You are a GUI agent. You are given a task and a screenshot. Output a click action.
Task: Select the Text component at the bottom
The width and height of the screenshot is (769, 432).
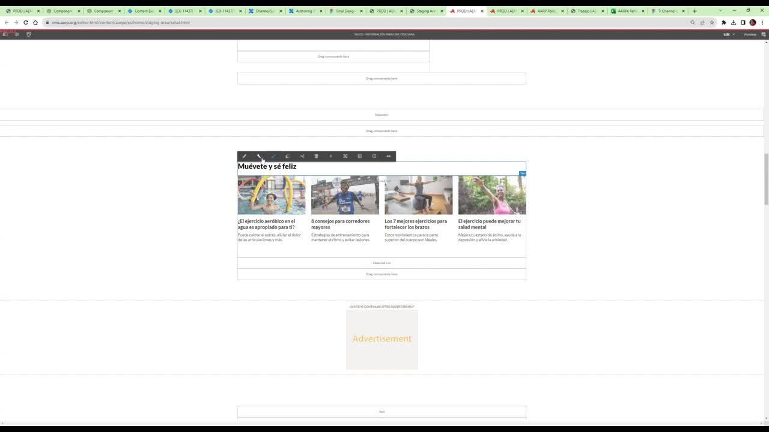[381, 412]
